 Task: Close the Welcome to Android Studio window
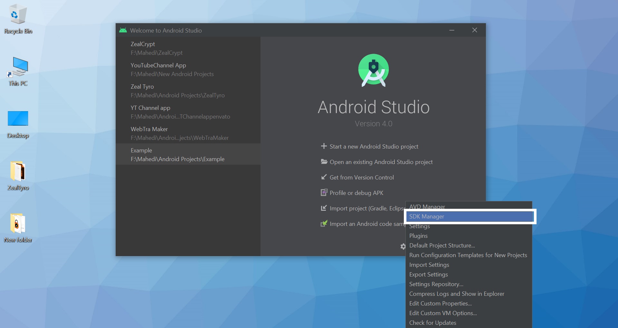475,30
